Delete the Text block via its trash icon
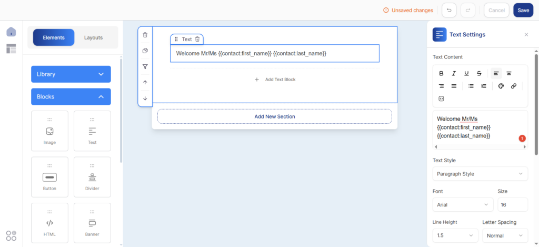This screenshot has height=247, width=539. [197, 39]
